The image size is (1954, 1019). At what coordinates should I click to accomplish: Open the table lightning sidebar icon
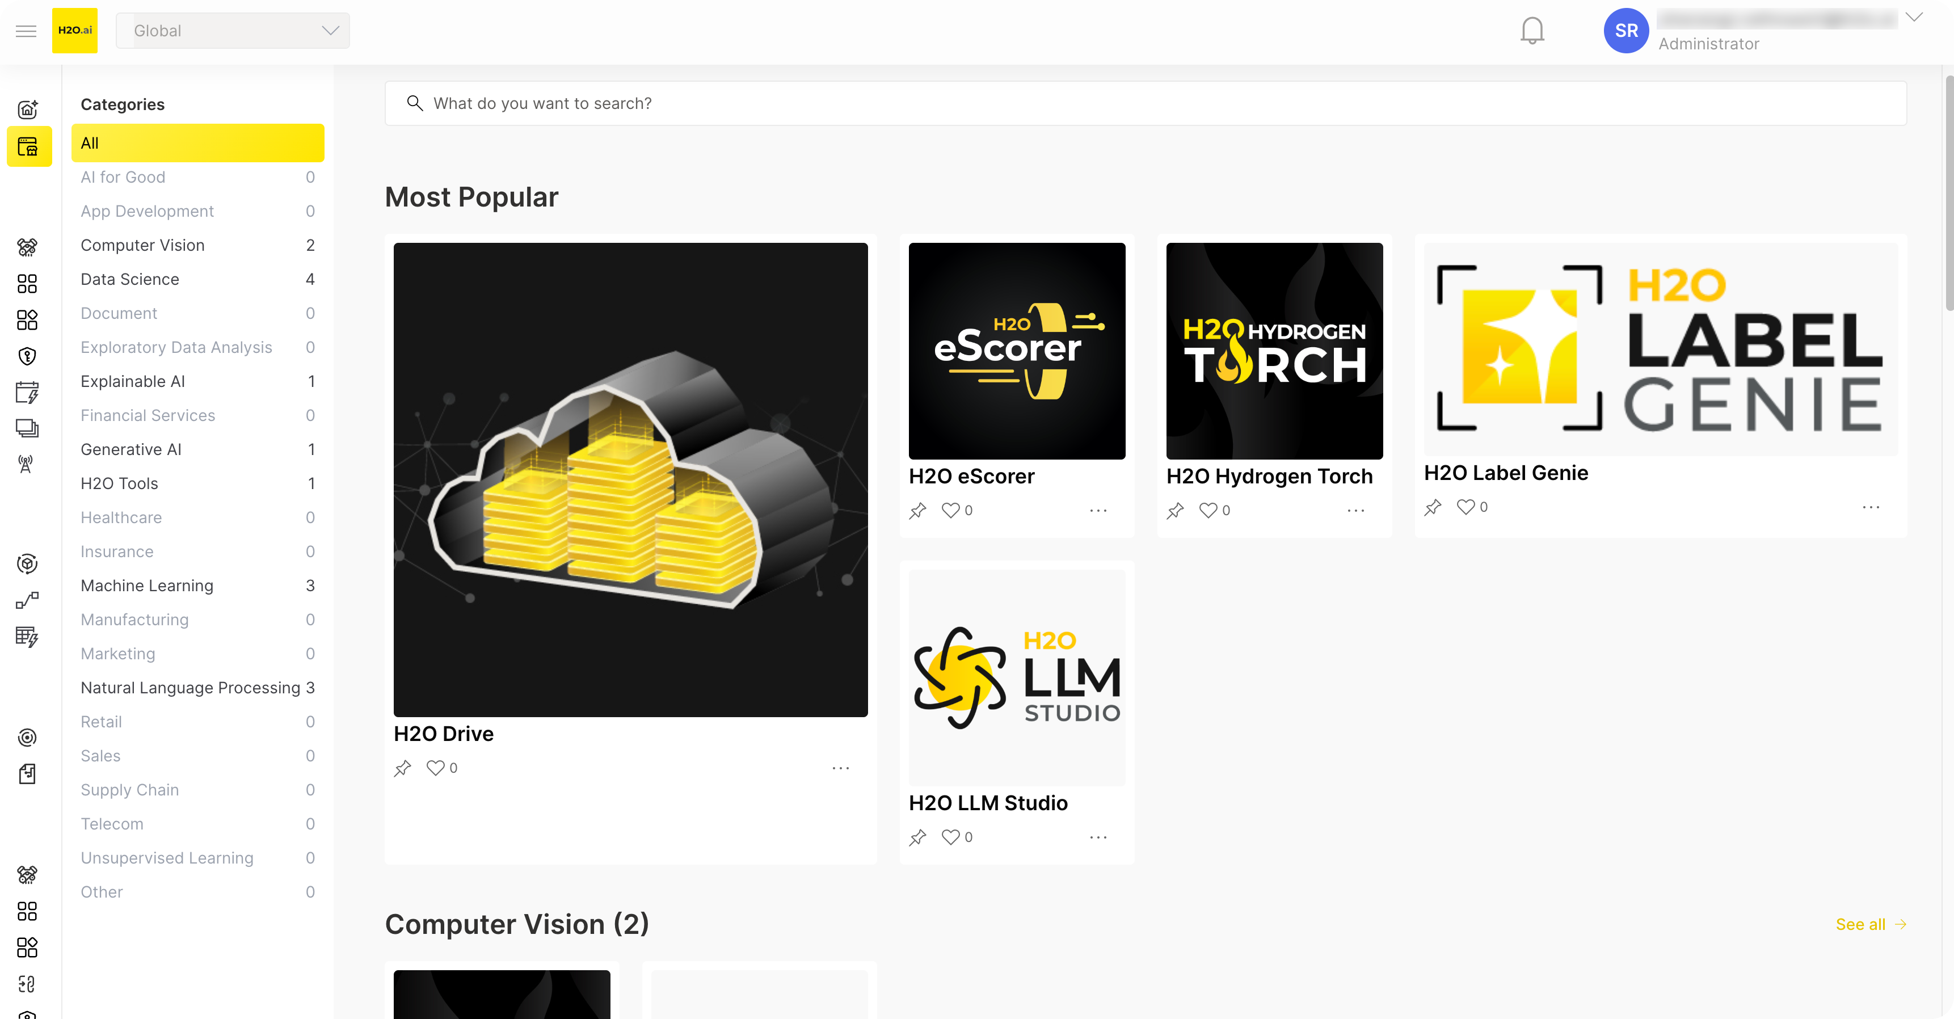[x=27, y=636]
